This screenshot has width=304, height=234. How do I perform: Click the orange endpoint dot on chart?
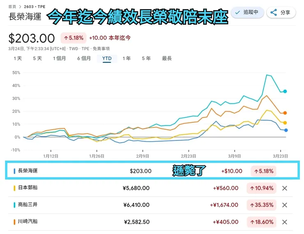click(x=285, y=113)
